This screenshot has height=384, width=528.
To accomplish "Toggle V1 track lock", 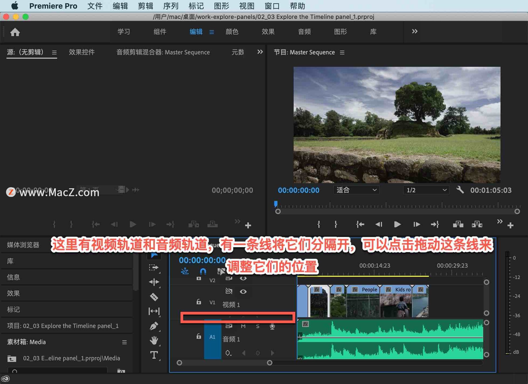I will click(x=199, y=302).
